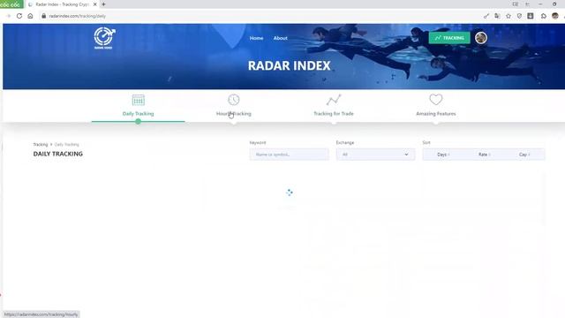
Task: Switch to the Tracking for Trade tab label
Action: [x=334, y=114]
